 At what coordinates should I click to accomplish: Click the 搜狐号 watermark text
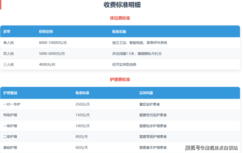click(193, 148)
